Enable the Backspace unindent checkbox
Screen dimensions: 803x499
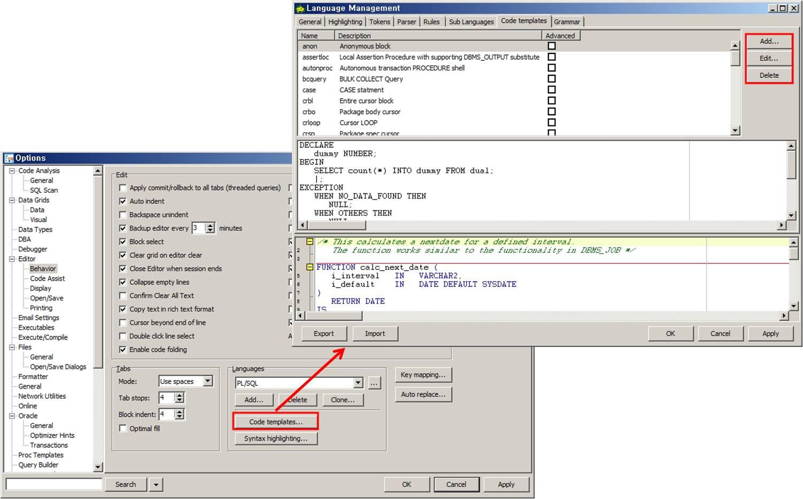(x=123, y=215)
